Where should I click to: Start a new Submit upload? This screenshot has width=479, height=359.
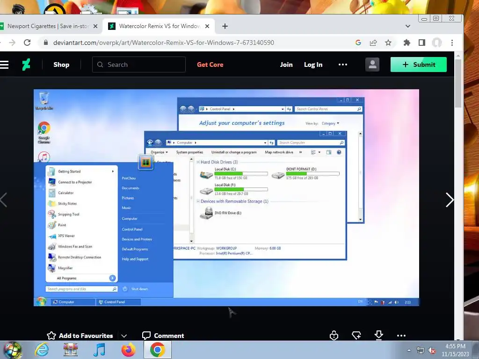419,65
